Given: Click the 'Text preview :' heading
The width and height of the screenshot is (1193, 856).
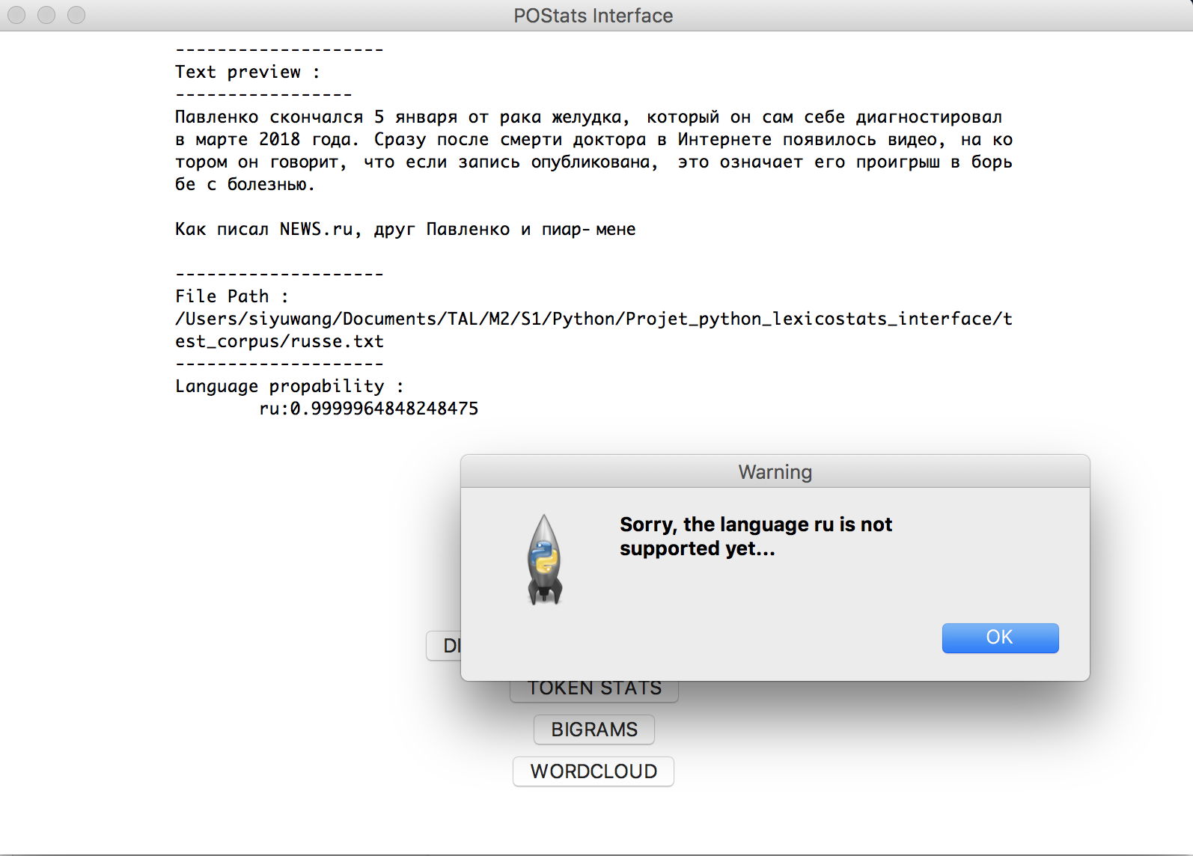Looking at the screenshot, I should [x=247, y=72].
